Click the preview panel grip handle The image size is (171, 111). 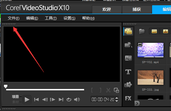click(9, 24)
